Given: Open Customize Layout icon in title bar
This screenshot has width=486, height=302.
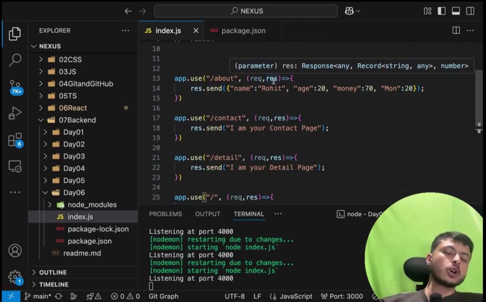Looking at the screenshot, I should point(427,11).
